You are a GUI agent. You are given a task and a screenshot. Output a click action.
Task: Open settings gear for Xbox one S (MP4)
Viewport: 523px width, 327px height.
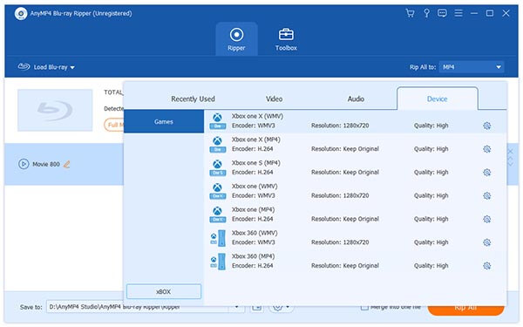pyautogui.click(x=486, y=173)
